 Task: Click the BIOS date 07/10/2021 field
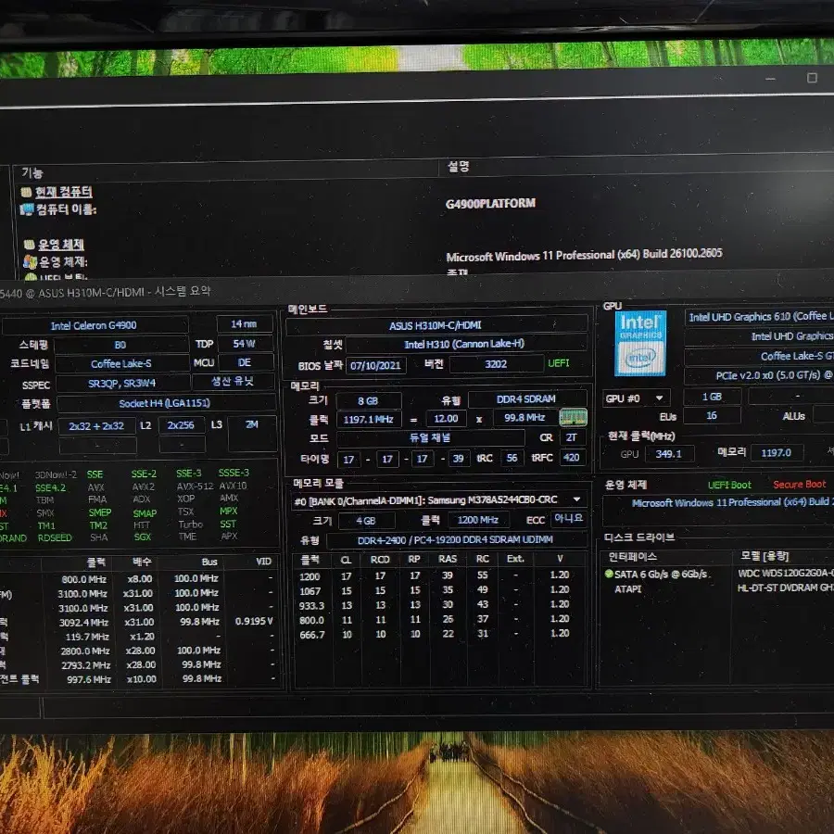point(375,365)
